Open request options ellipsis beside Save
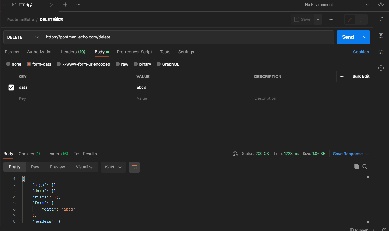 coord(330,19)
